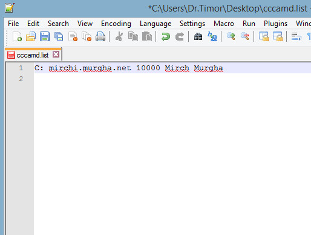311x235 pixels.
Task: Open the Search menu
Action: (58, 24)
